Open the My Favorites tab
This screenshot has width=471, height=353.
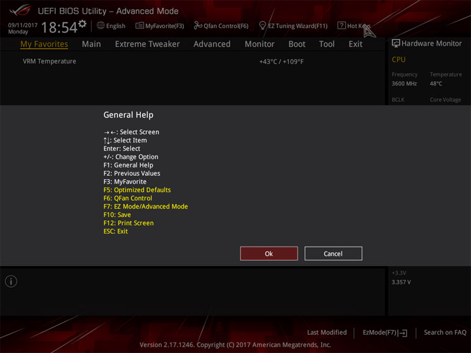pos(44,44)
